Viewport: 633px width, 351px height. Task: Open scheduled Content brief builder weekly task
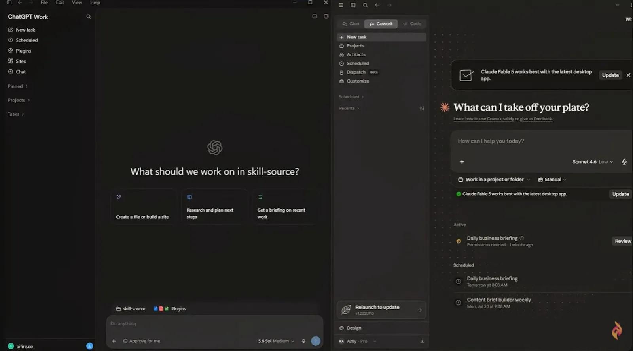(x=499, y=303)
